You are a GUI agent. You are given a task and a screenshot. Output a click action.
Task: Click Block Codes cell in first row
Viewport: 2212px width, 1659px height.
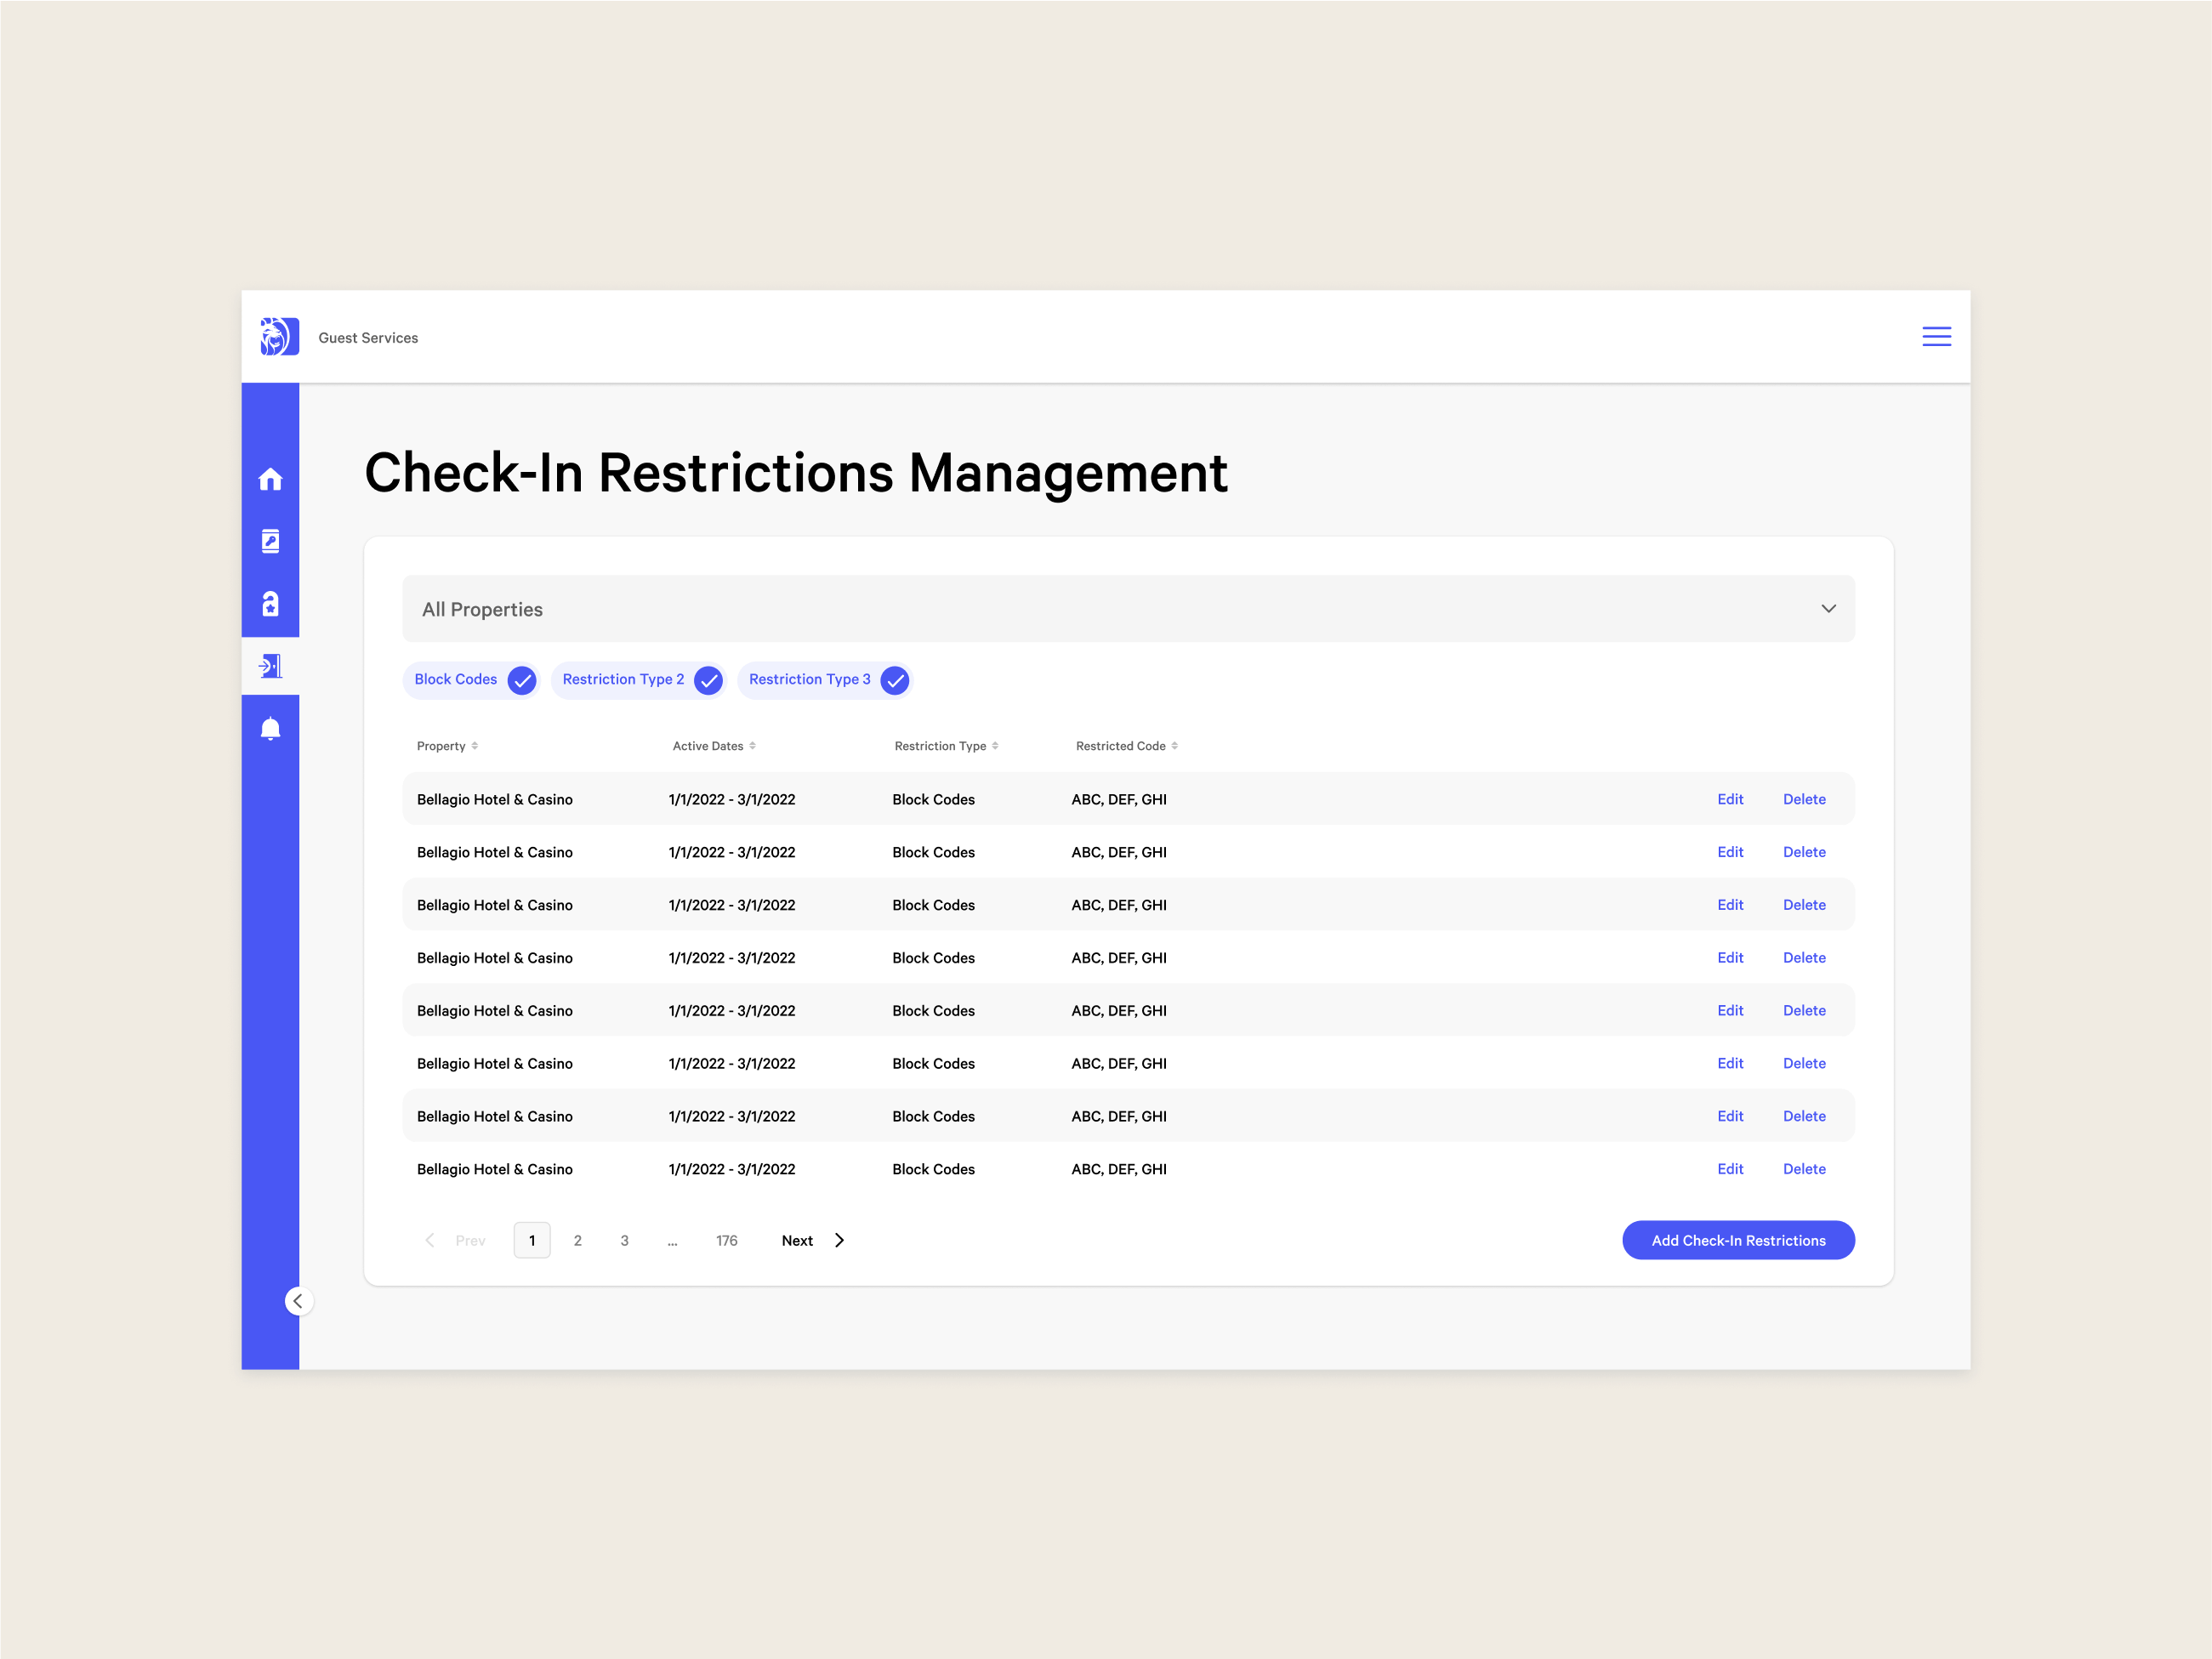coord(933,799)
